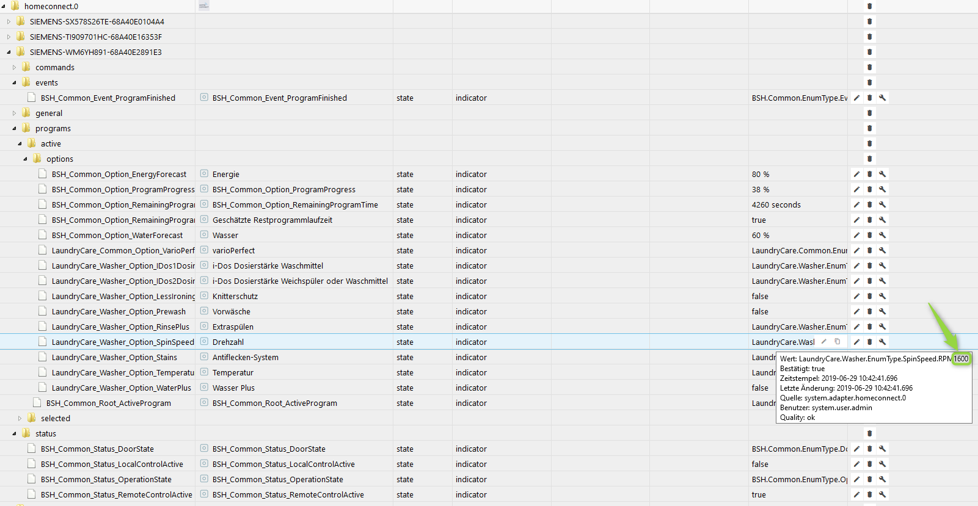Delete the Vorwäsche row
This screenshot has width=978, height=506.
(870, 311)
